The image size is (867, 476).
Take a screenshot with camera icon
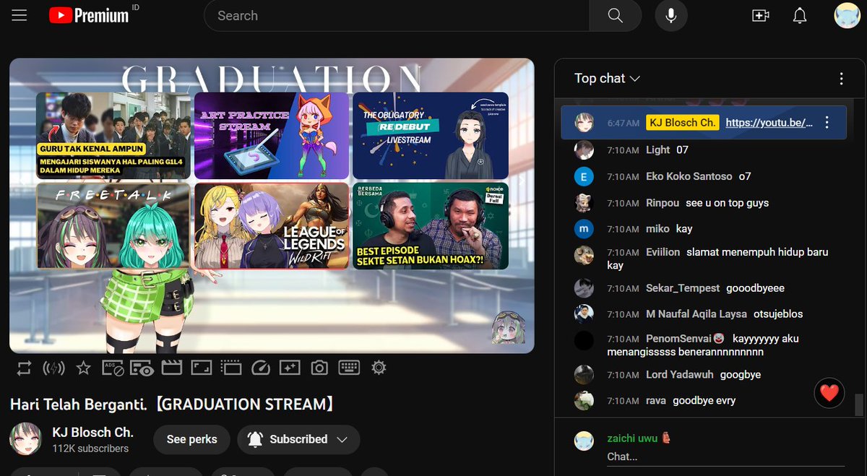coord(319,368)
